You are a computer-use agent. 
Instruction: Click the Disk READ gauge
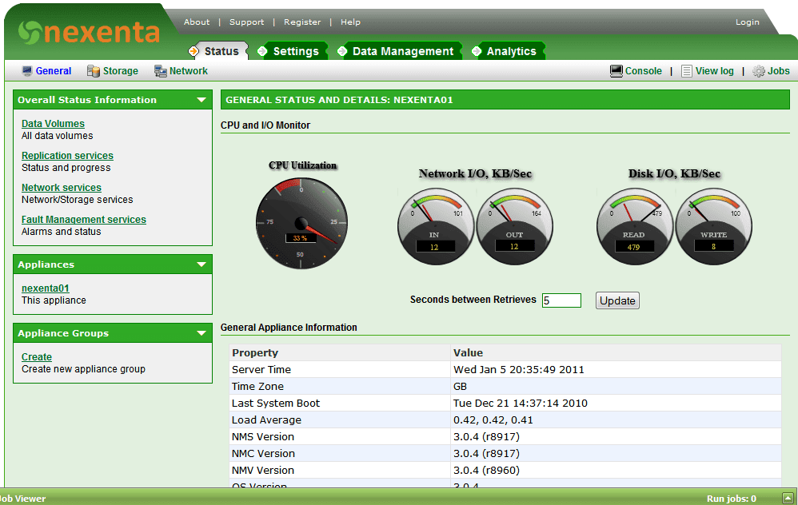tap(634, 226)
